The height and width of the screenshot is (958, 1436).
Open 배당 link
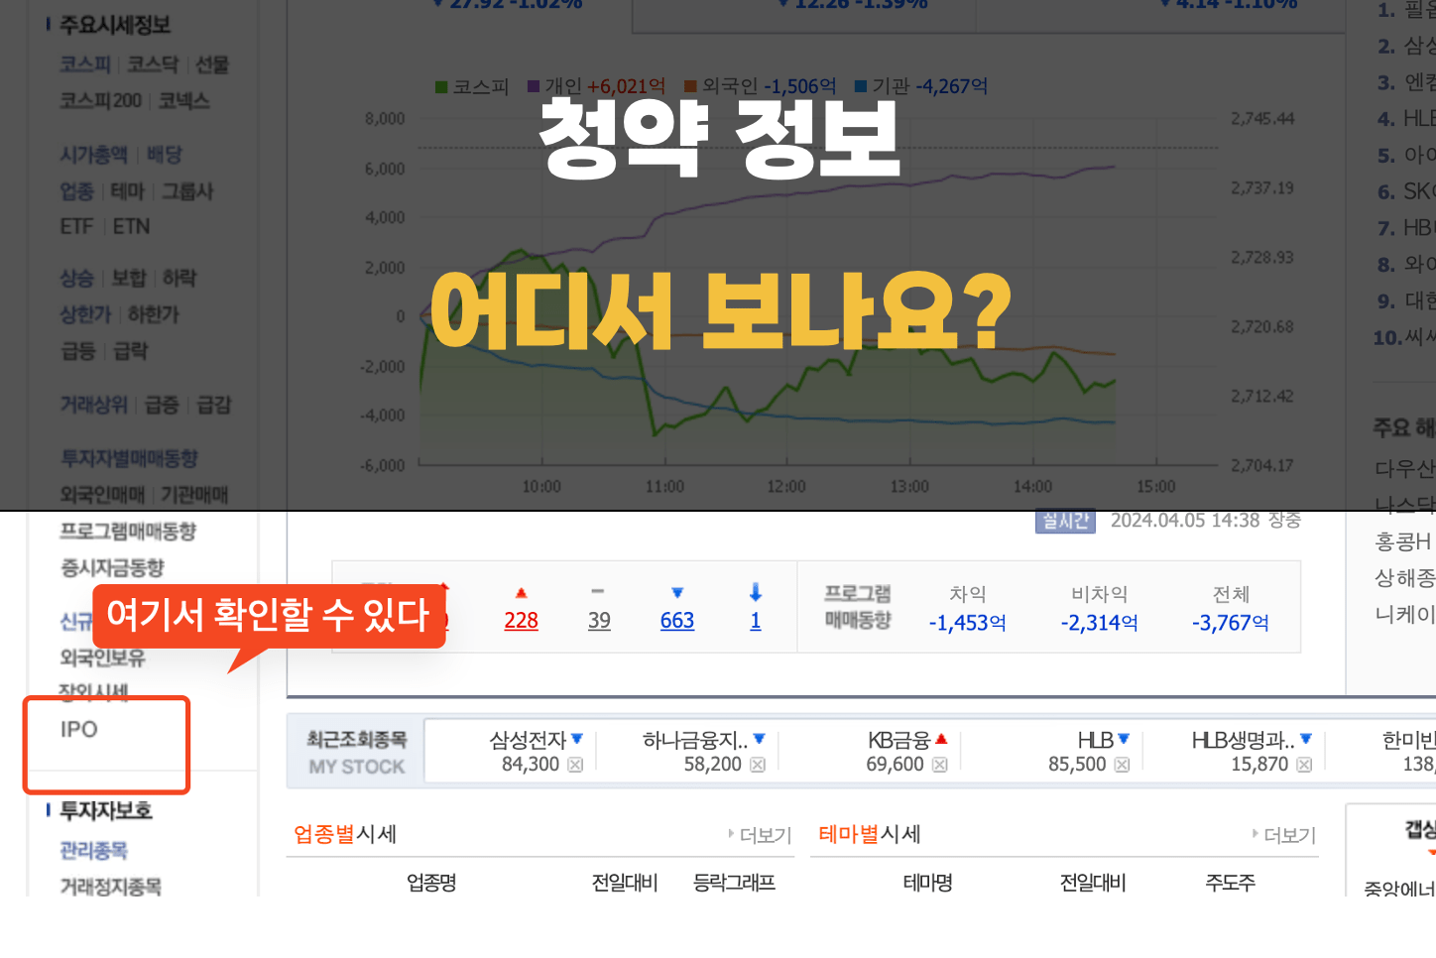[x=165, y=155]
